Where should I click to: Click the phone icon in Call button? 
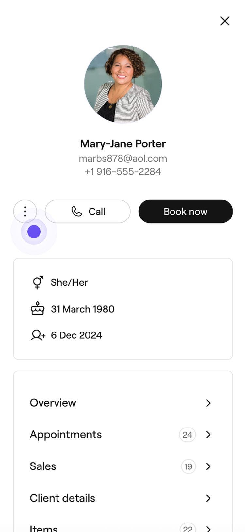point(76,211)
